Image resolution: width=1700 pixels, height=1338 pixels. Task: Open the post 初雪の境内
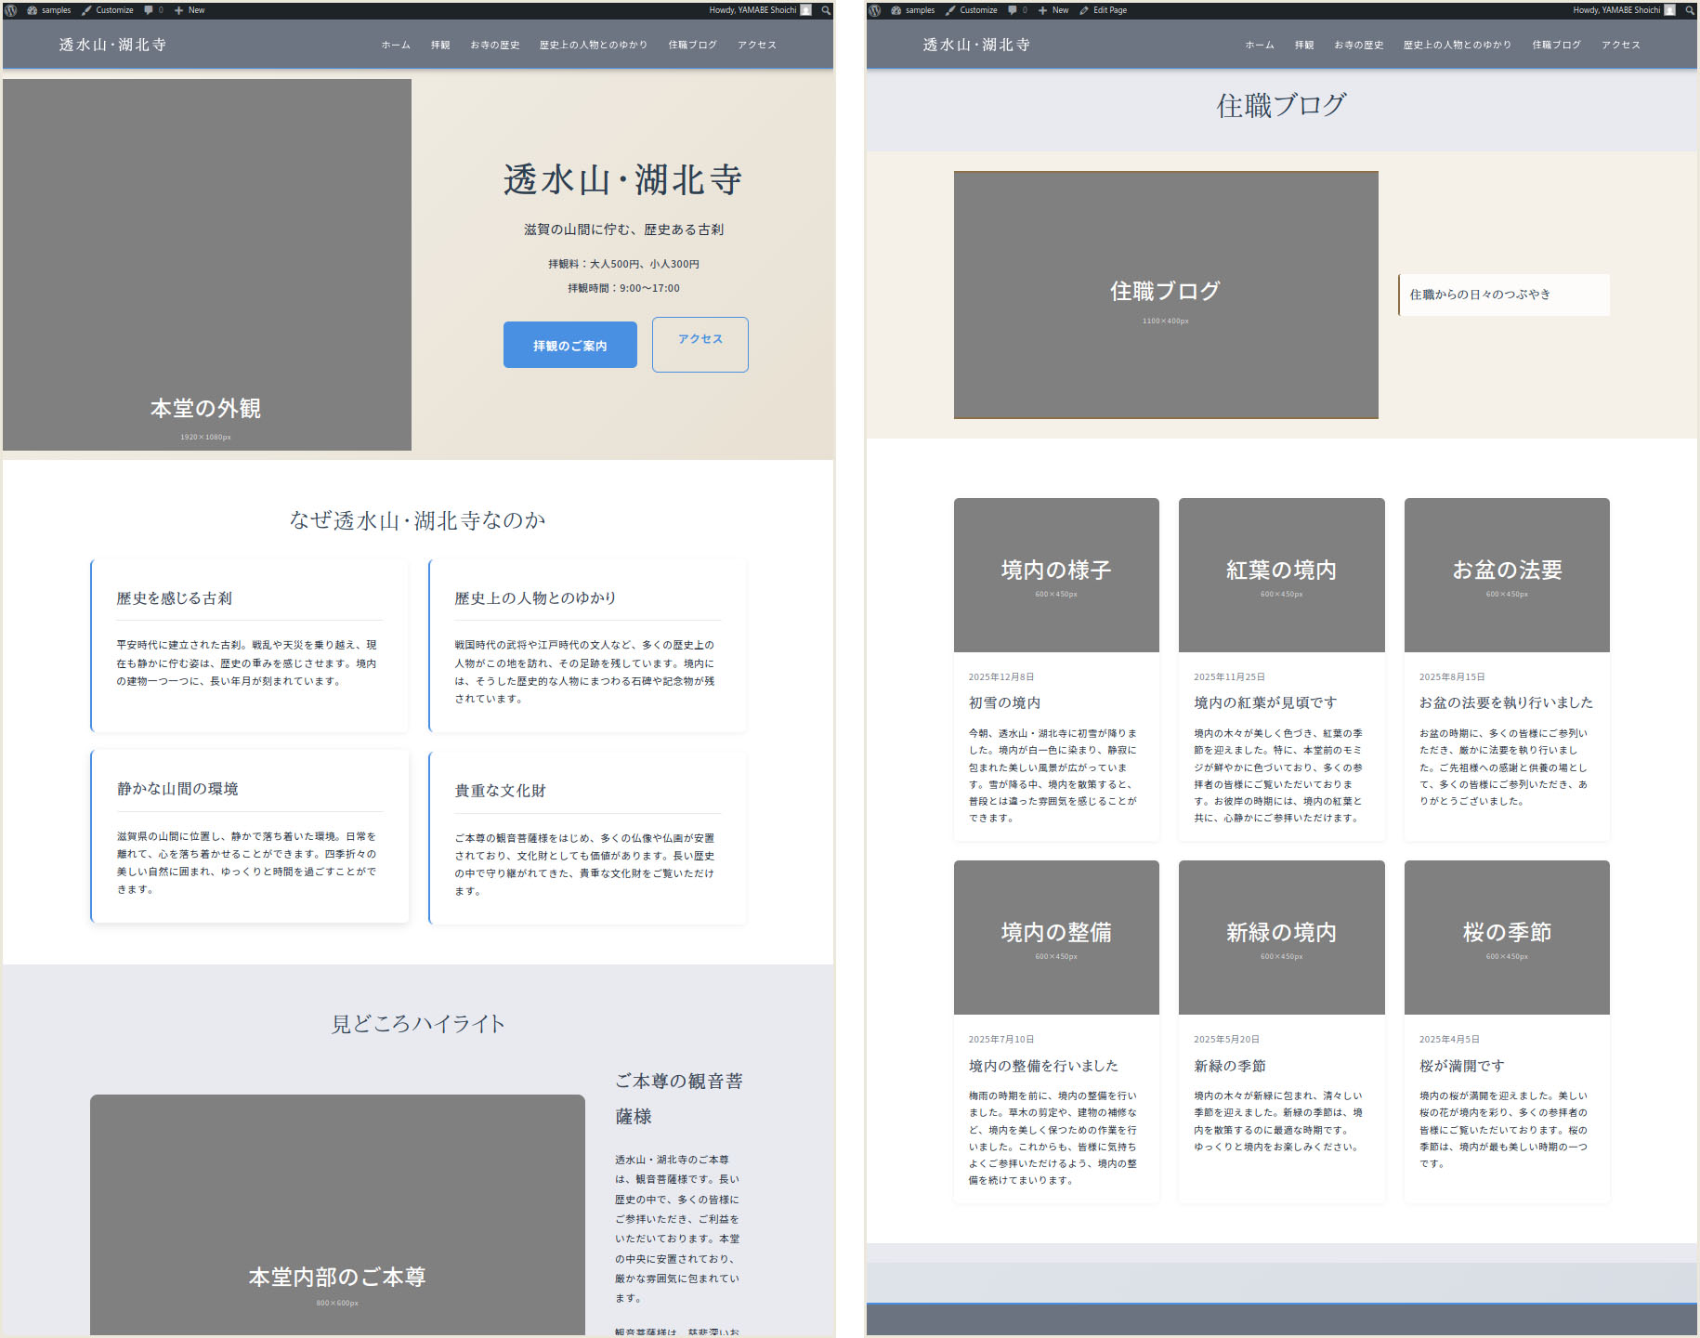click(1001, 702)
